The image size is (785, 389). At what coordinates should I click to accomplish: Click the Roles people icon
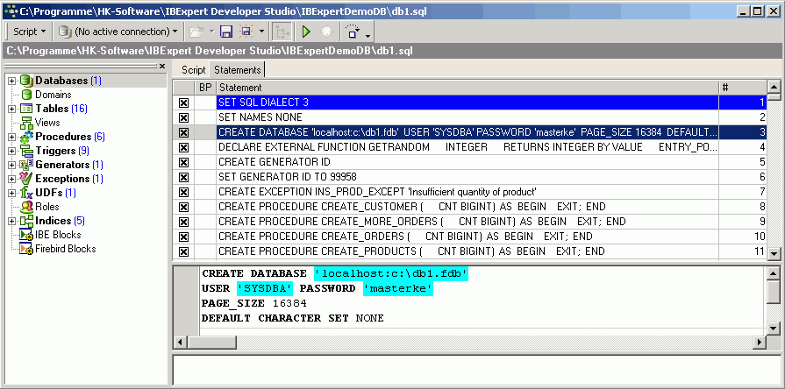click(x=26, y=207)
